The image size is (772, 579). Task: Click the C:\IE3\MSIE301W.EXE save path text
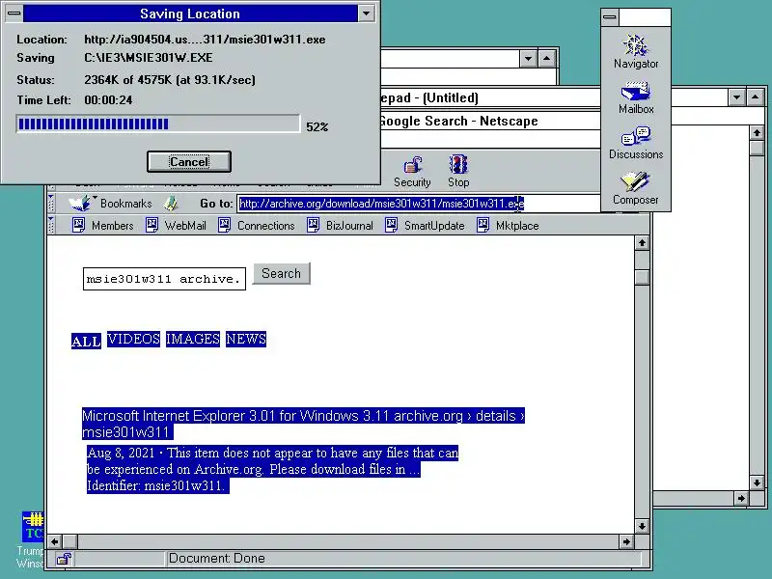point(149,58)
